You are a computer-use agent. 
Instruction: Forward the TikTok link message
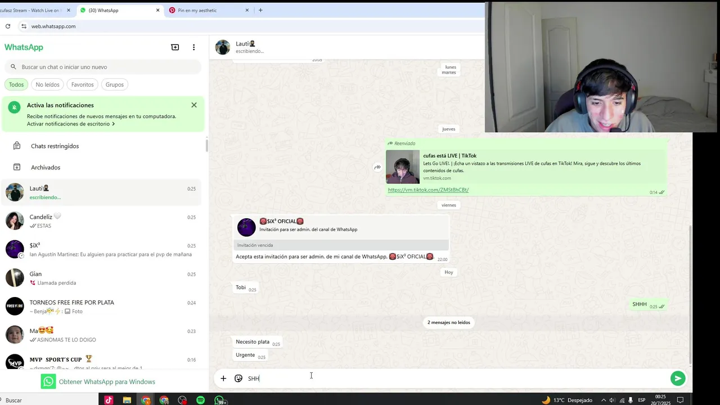click(x=377, y=167)
